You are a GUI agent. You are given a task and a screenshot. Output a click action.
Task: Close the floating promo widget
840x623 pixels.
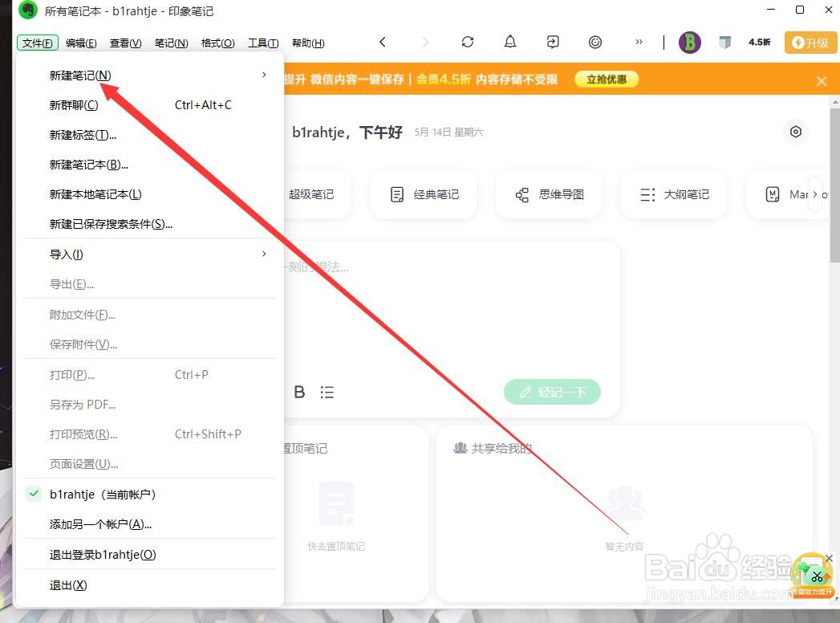[830, 559]
